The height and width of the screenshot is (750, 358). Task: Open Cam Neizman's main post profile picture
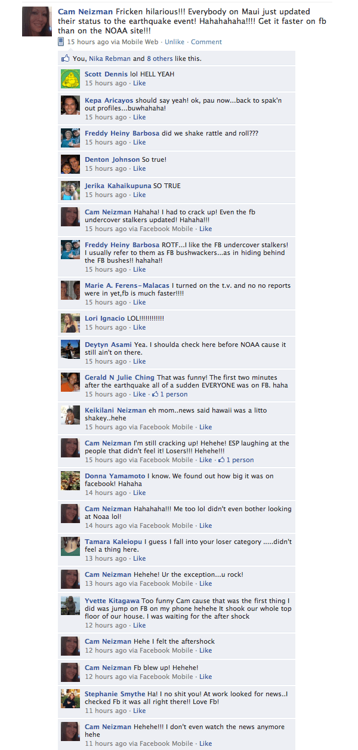pos(37,21)
